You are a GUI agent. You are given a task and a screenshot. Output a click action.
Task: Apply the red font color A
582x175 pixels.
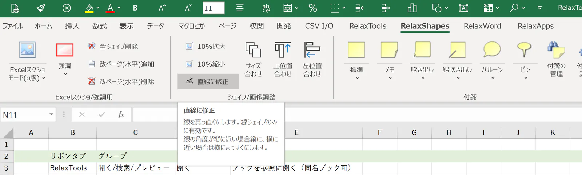[111, 8]
